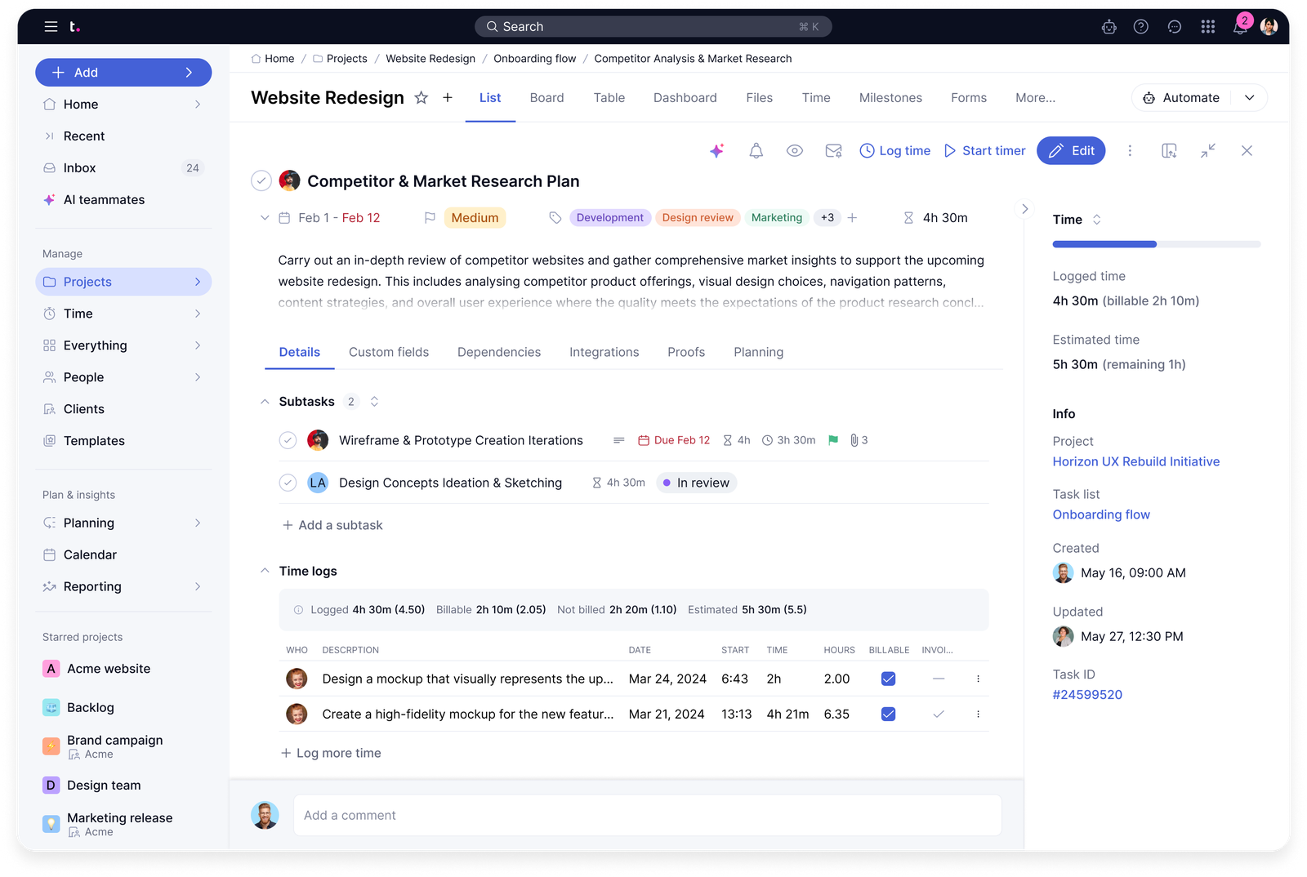Click the add tag plus icon
Screen dimensions: 1307x877
click(852, 218)
